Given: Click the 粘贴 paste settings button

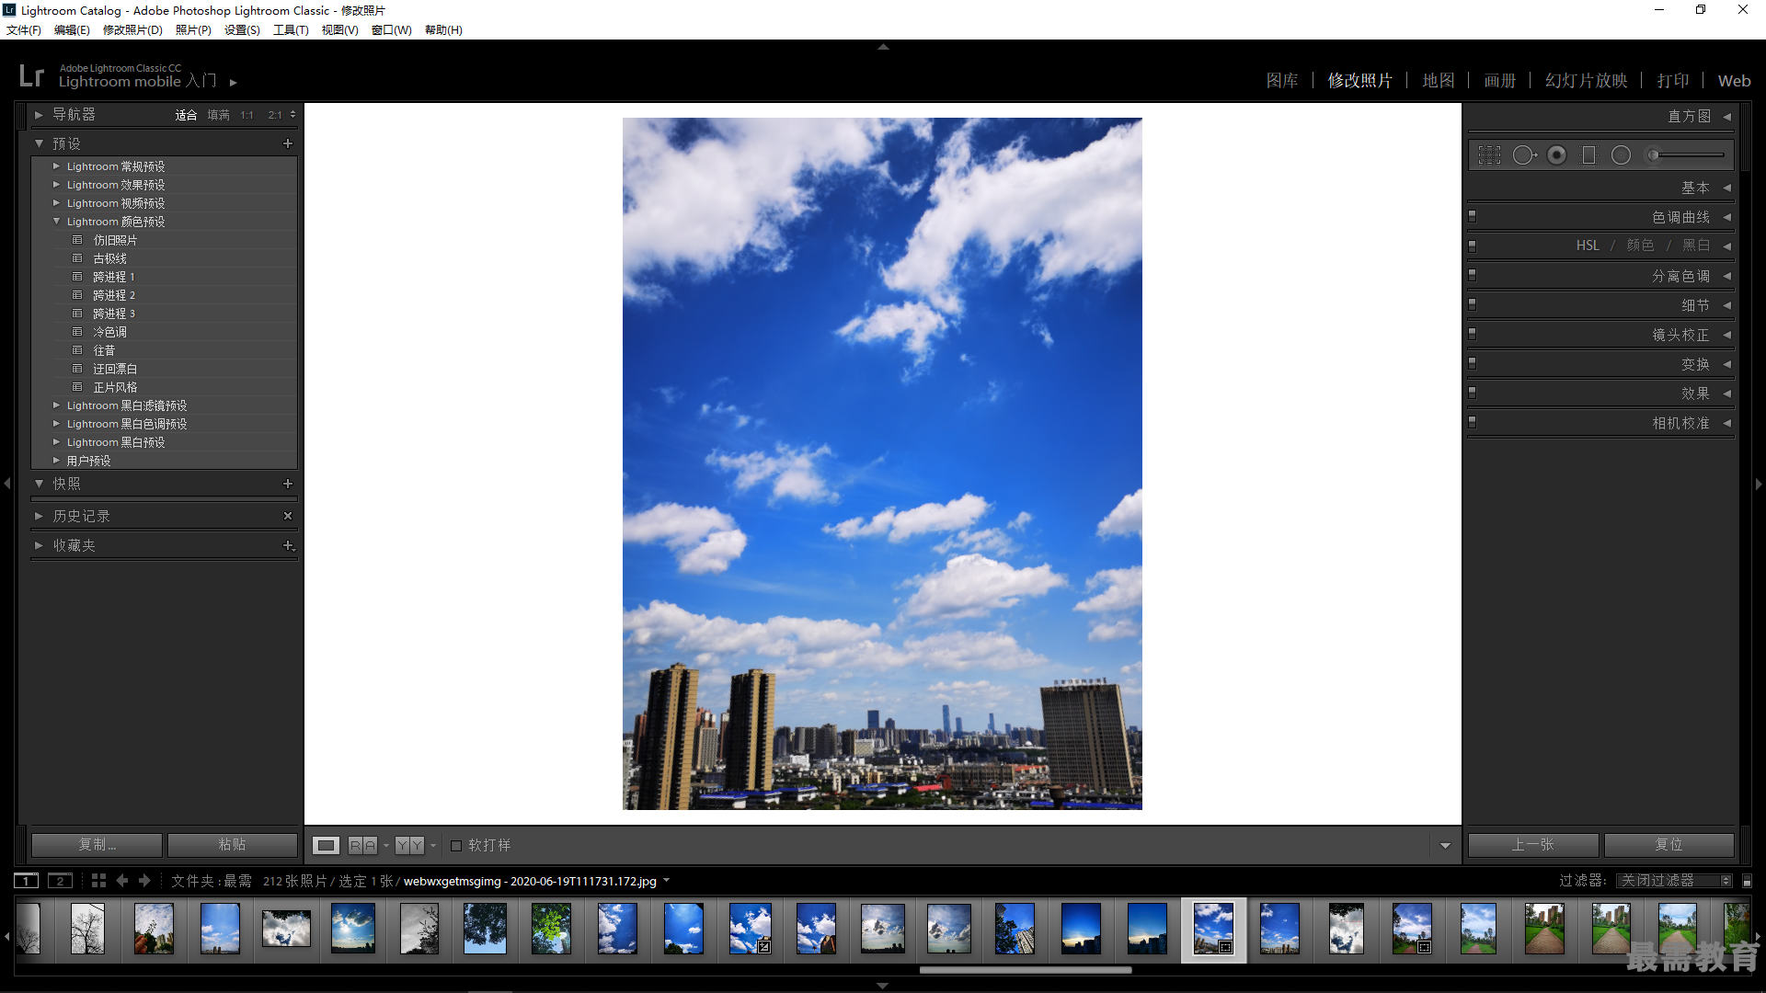Looking at the screenshot, I should [233, 845].
